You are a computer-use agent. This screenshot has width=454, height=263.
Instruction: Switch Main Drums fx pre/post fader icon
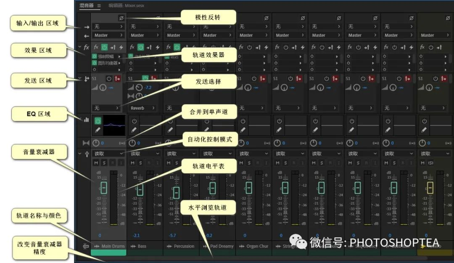point(113,47)
